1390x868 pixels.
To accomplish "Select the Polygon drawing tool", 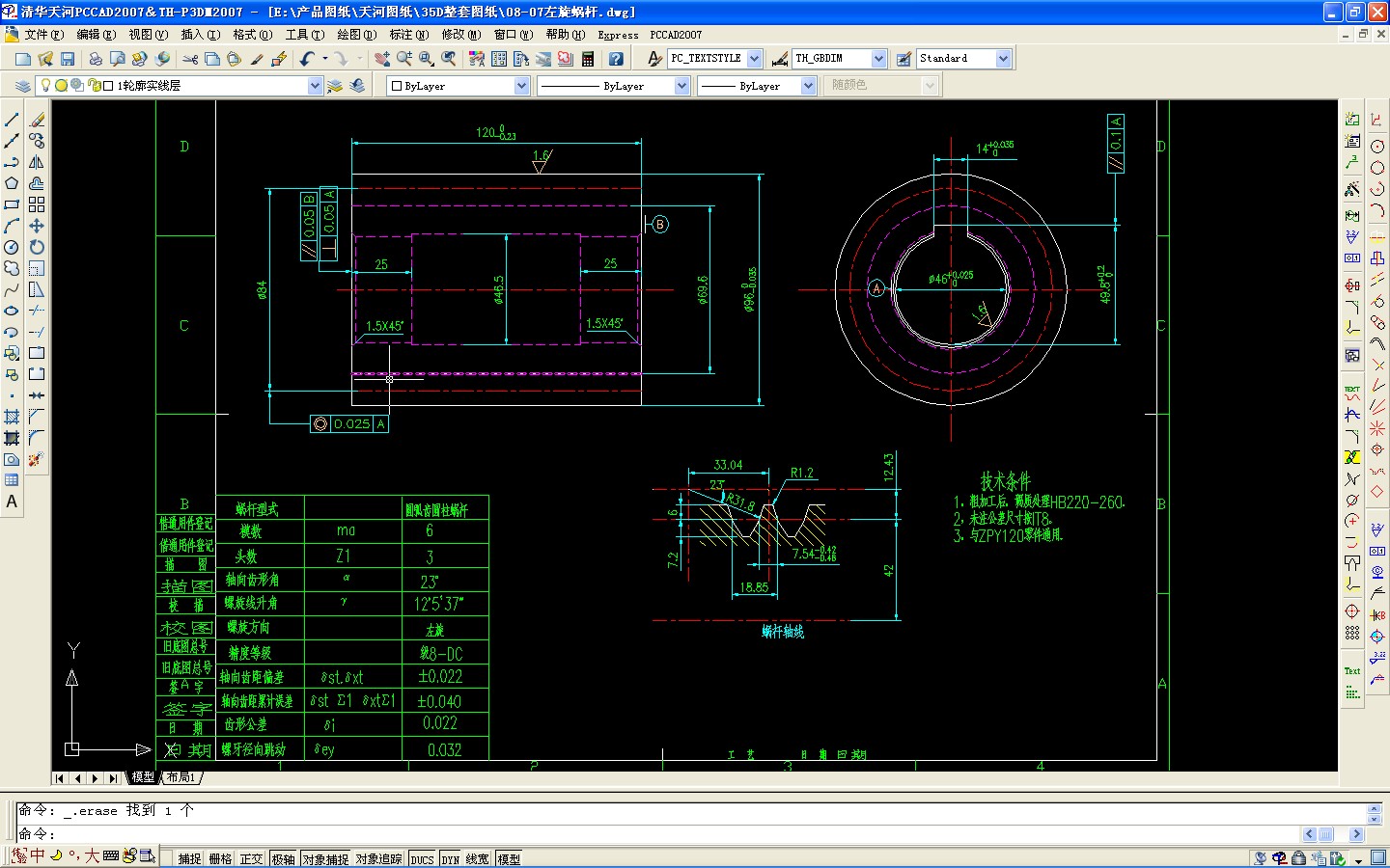I will point(12,183).
